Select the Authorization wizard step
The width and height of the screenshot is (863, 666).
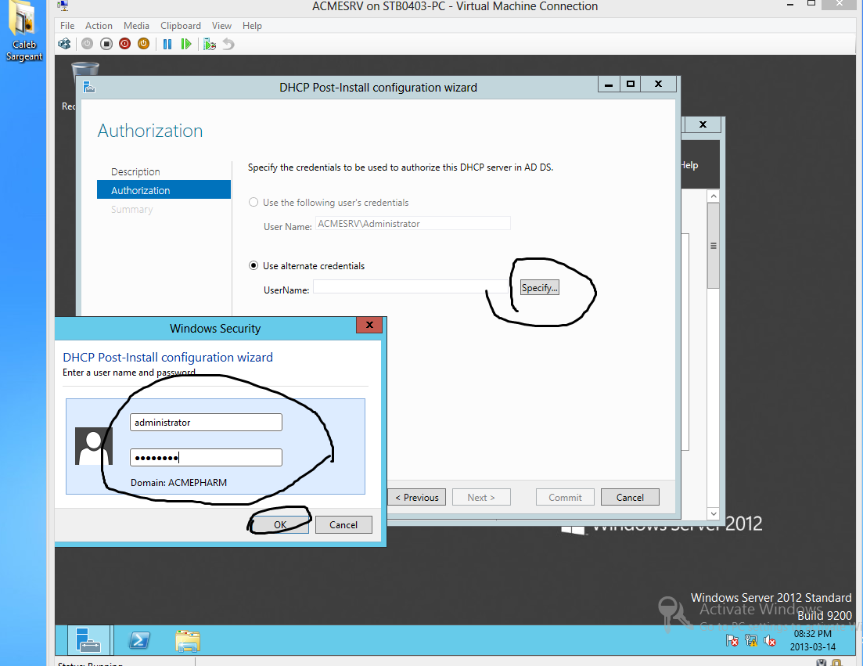tap(164, 190)
